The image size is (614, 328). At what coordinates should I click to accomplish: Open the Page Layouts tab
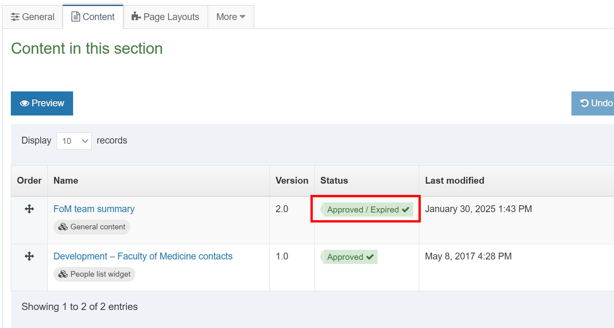165,17
